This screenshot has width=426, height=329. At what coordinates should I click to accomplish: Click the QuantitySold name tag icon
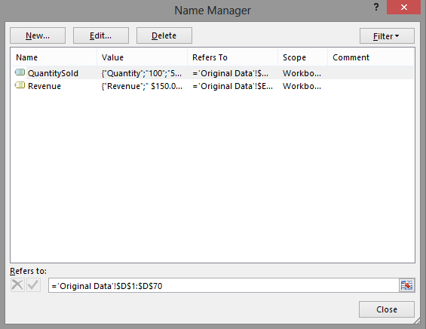point(20,72)
